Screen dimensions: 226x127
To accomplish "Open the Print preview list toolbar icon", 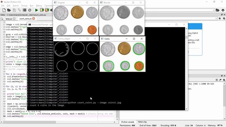I will 24,10.
